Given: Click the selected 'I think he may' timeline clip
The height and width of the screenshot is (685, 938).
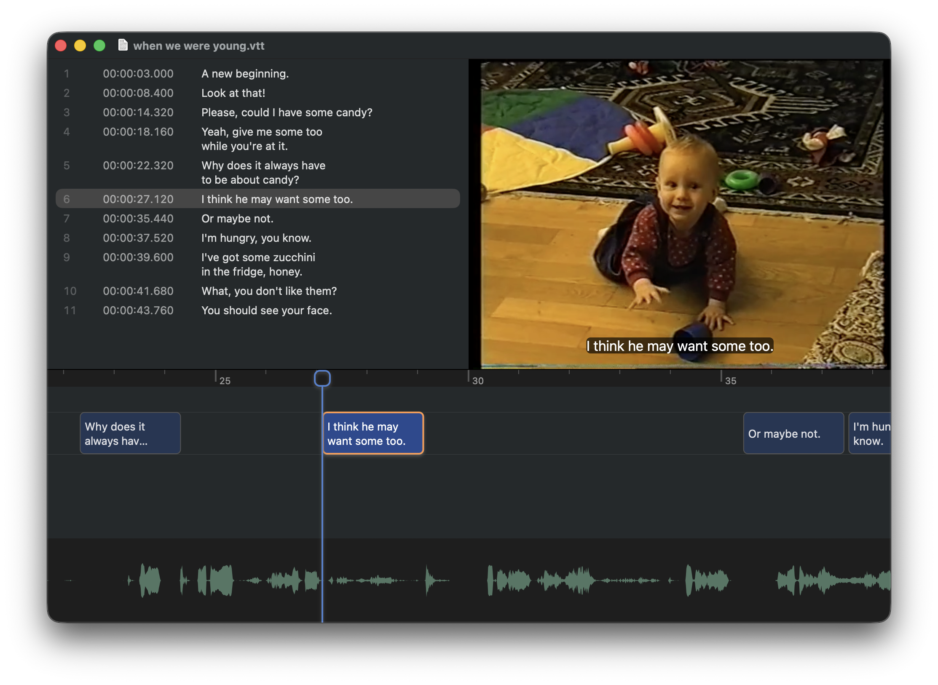Looking at the screenshot, I should (x=373, y=433).
